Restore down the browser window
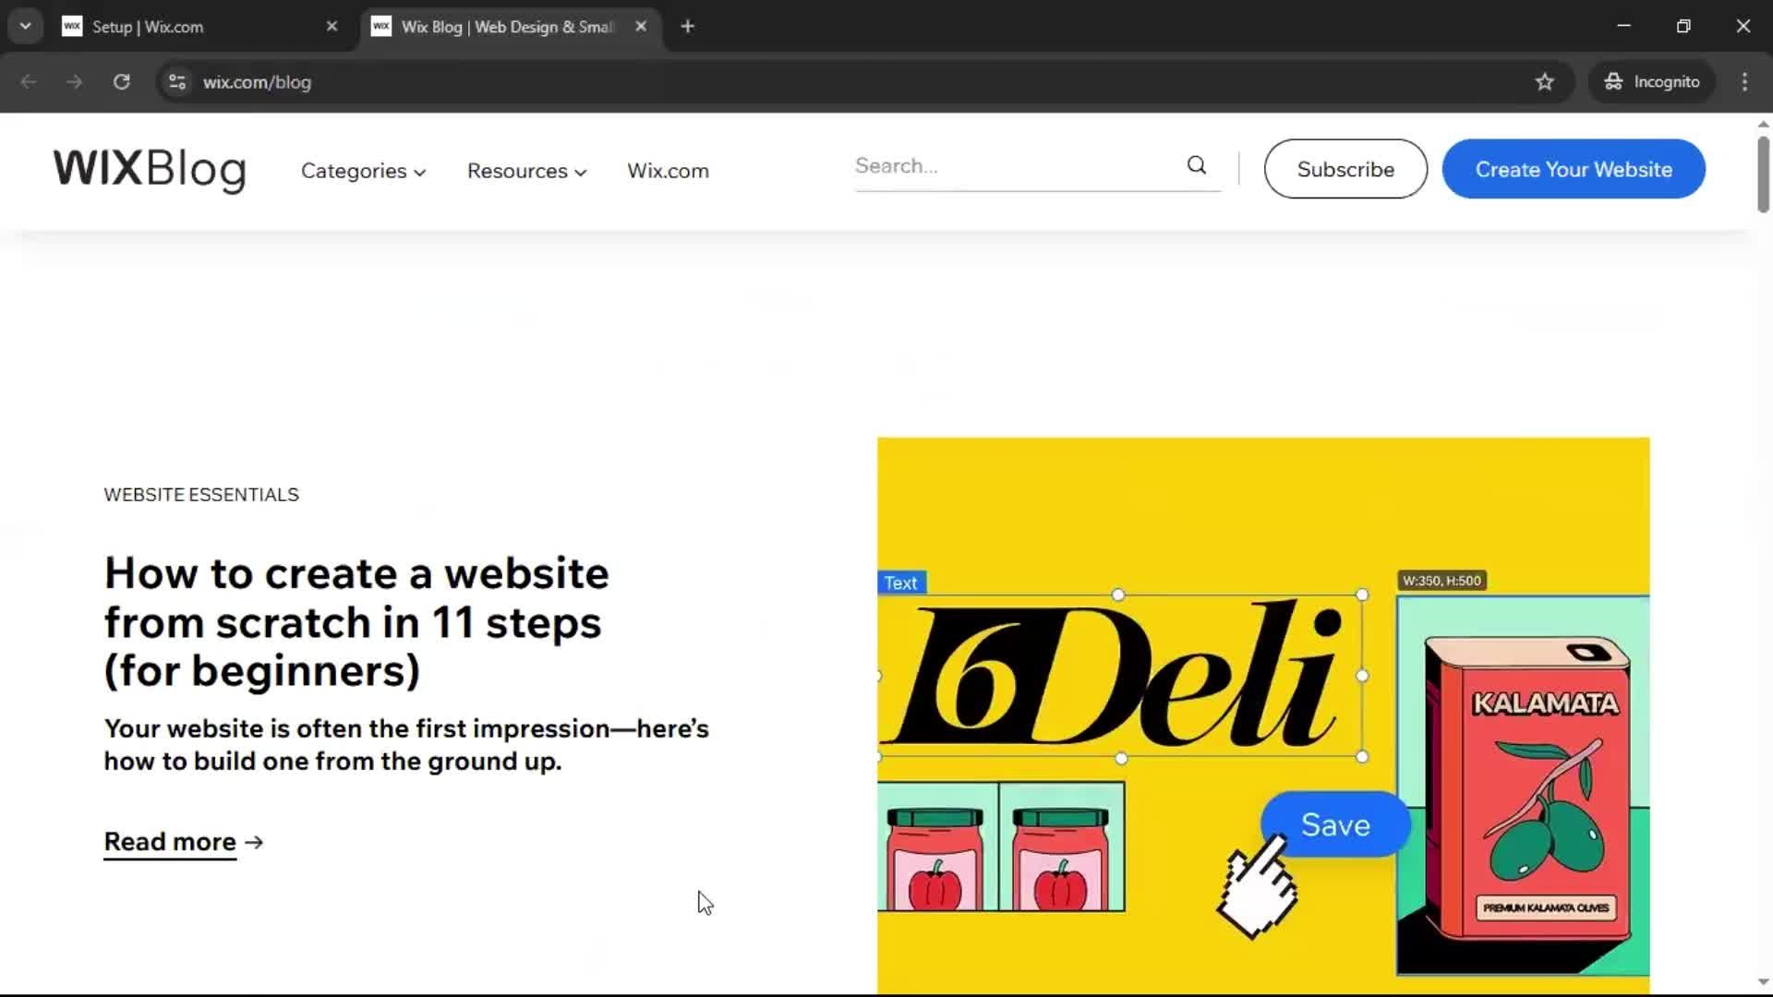 click(1683, 26)
